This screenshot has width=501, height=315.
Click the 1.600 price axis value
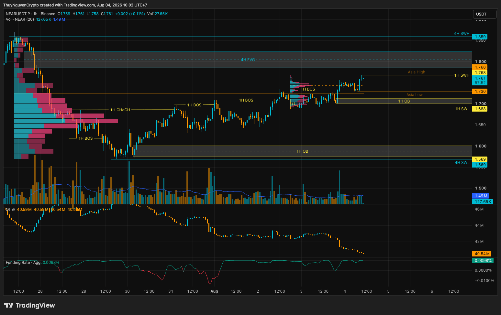click(x=481, y=146)
